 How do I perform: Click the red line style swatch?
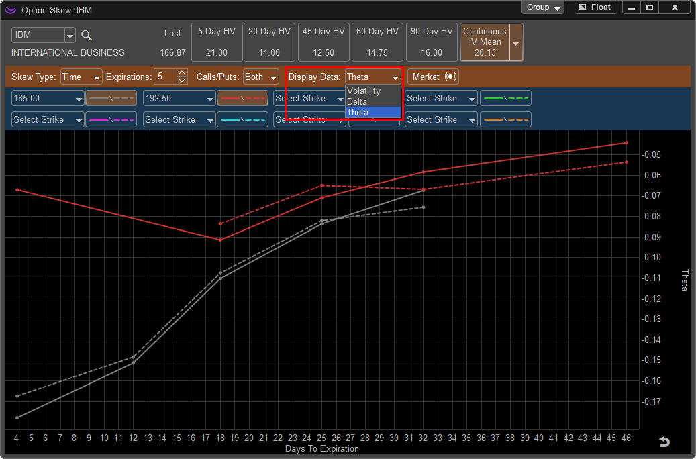click(x=242, y=98)
